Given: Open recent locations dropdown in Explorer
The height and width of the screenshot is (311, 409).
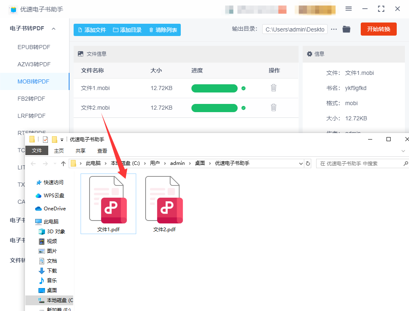Looking at the screenshot, I should click(55, 164).
